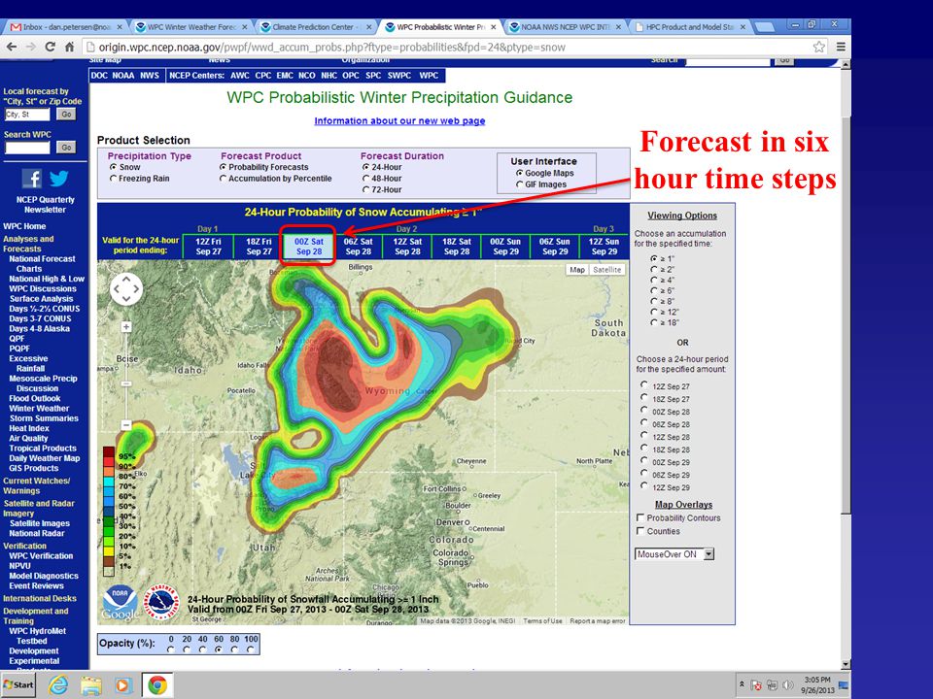Screen dimensions: 933x699
Task: Open the file explorer taskbar icon
Action: [91, 685]
